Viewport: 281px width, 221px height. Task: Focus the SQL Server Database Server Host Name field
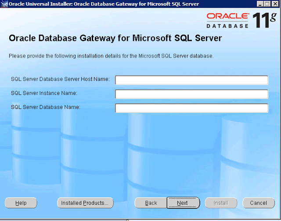[x=191, y=80]
